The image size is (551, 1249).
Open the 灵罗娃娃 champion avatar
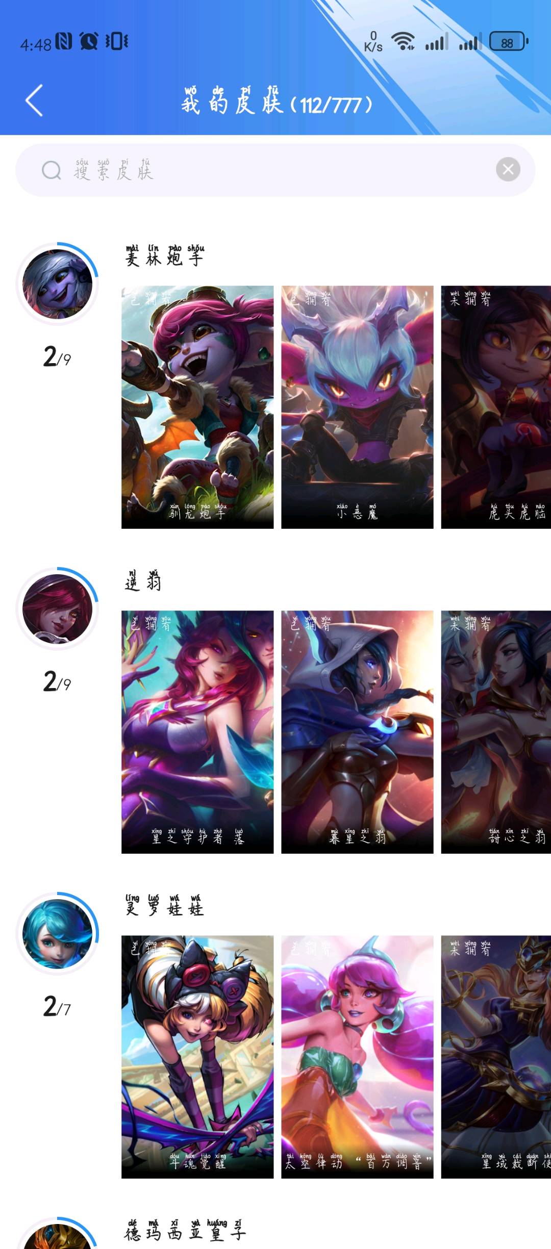[x=58, y=934]
